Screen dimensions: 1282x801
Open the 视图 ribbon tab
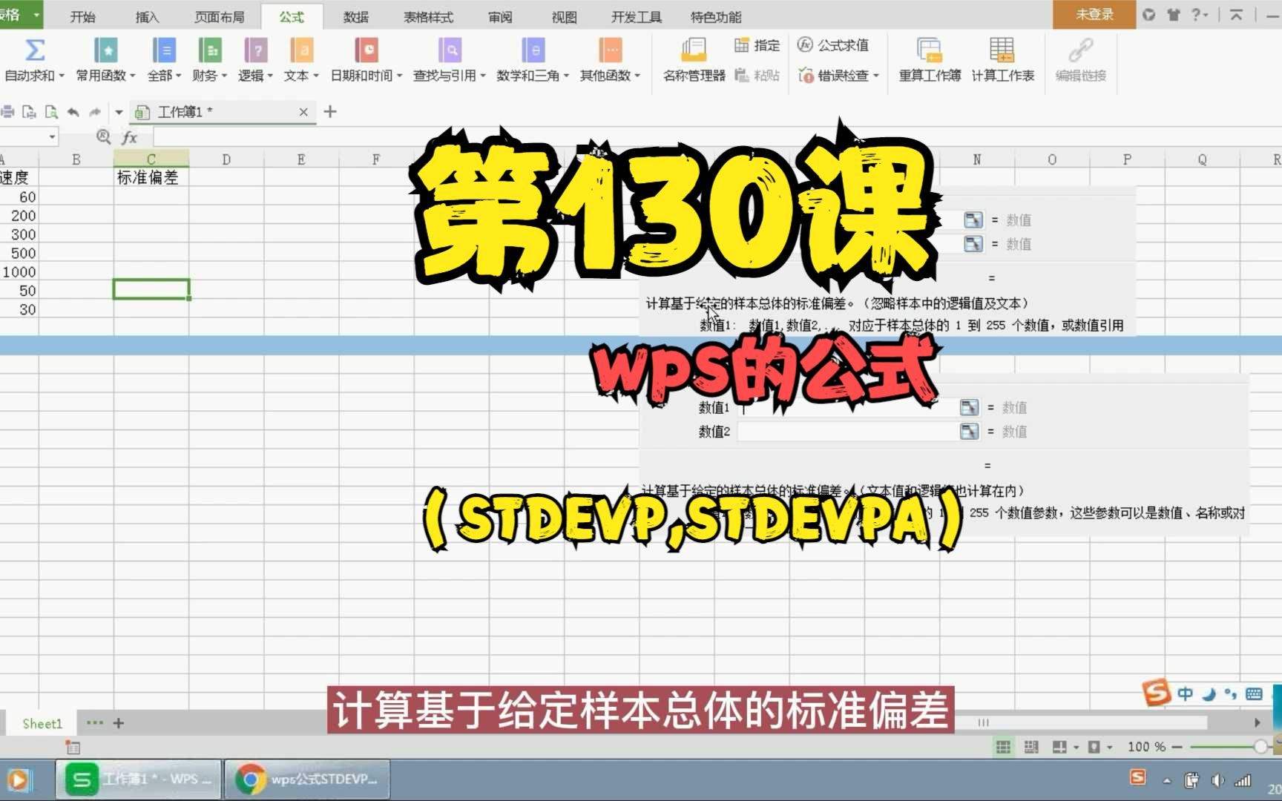564,16
